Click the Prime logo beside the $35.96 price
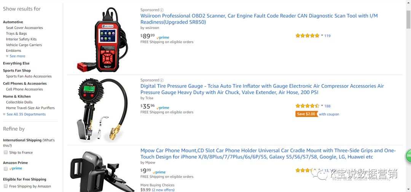 pos(163,107)
